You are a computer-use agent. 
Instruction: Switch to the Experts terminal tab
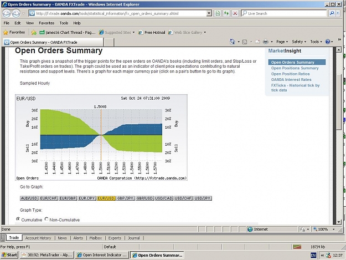pyautogui.click(x=115, y=238)
